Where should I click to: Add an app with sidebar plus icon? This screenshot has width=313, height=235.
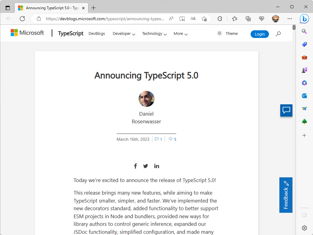click(x=304, y=136)
